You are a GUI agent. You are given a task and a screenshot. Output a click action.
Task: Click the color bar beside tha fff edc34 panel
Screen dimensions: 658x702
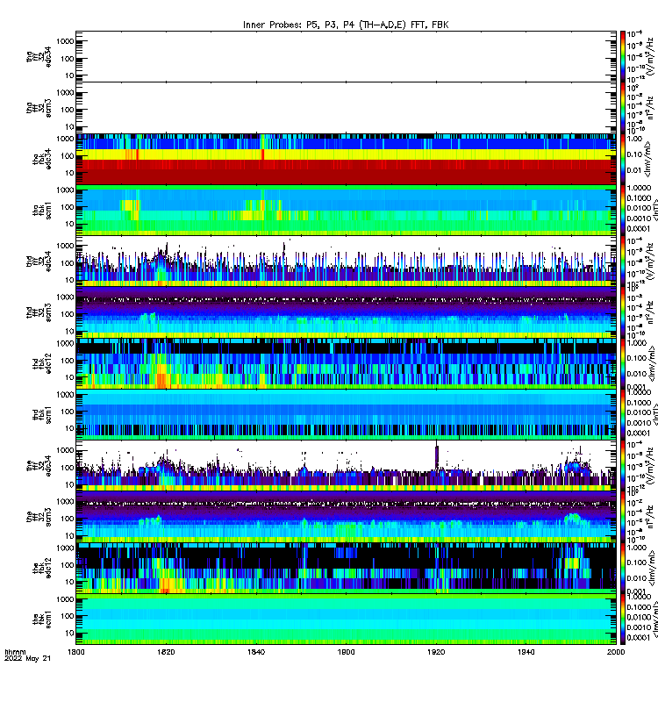point(623,57)
